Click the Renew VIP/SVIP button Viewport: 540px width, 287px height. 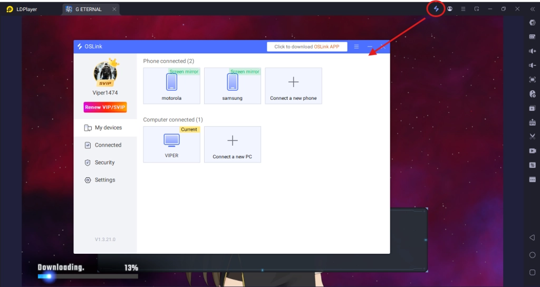105,108
